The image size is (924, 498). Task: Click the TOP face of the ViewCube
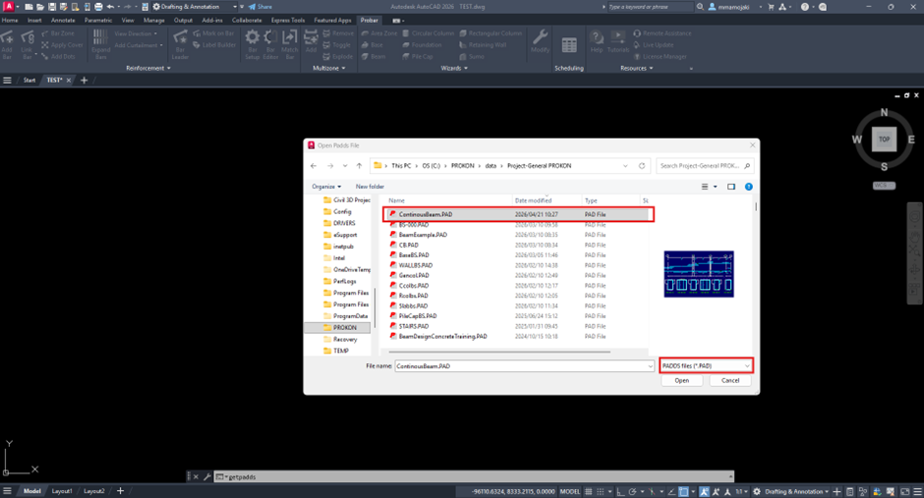[884, 139]
